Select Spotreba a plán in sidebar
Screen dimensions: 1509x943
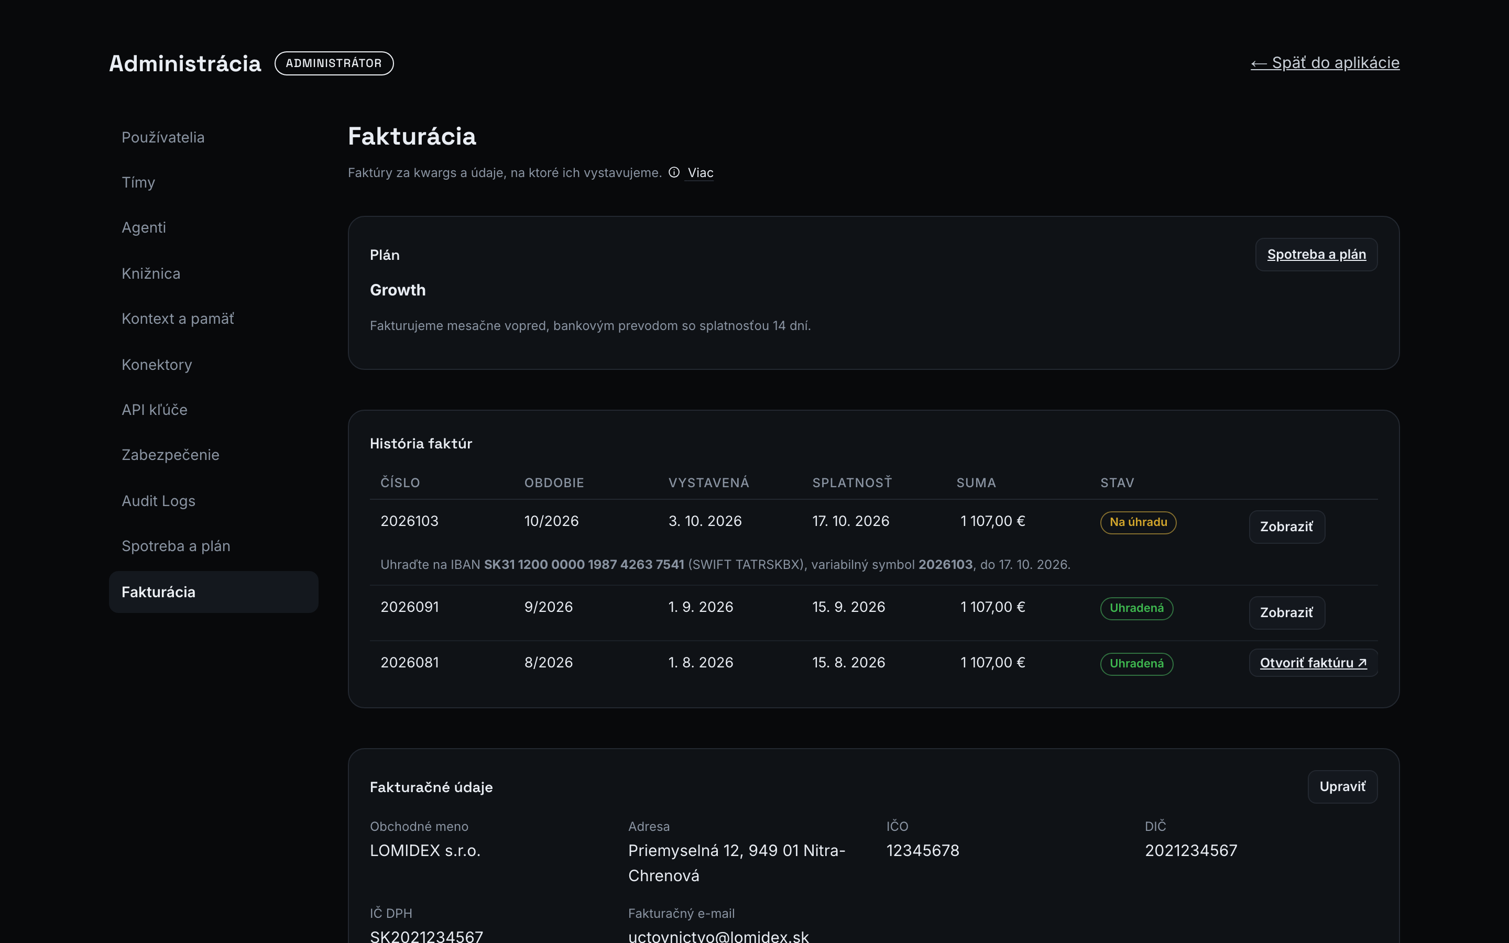pos(213,546)
